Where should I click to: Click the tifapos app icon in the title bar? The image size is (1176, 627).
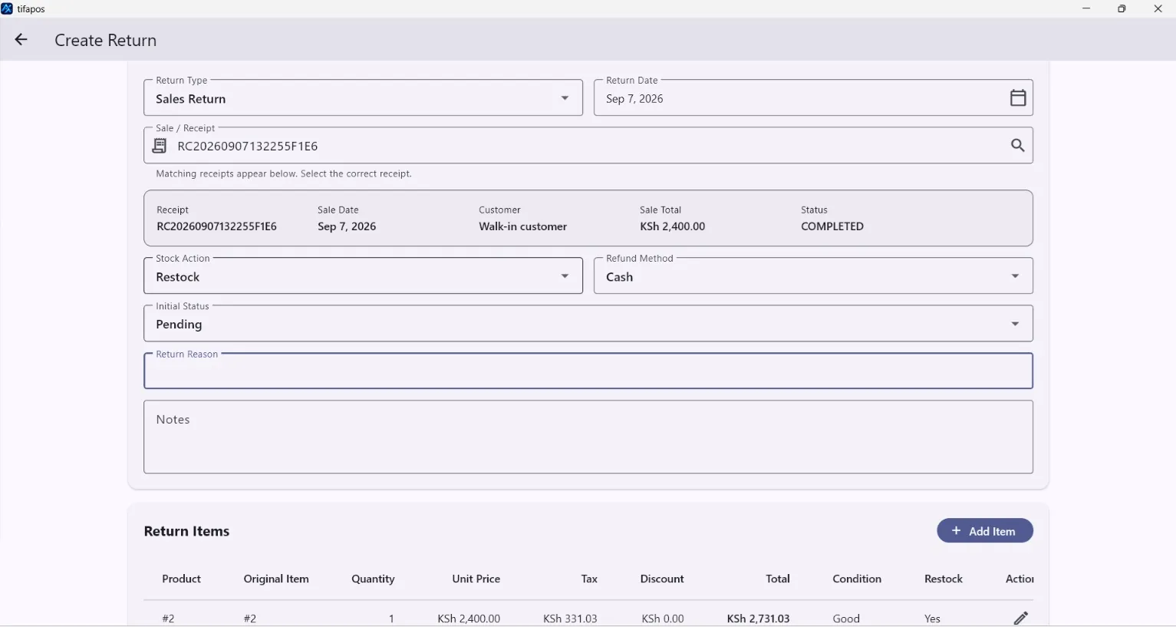click(x=7, y=8)
